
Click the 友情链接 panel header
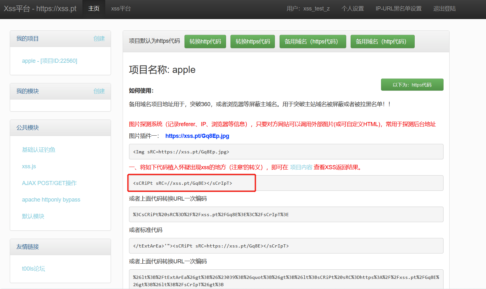click(x=60, y=247)
